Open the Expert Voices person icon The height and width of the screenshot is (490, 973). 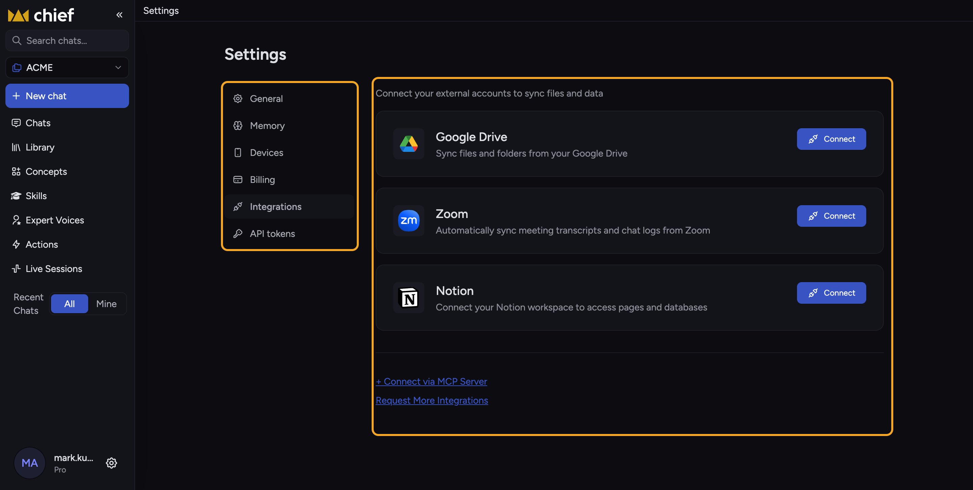(x=16, y=220)
